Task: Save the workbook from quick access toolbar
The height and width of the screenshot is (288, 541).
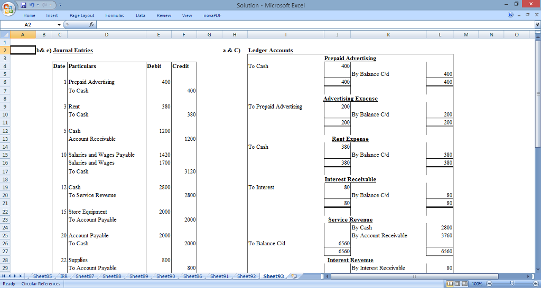Action: click(x=23, y=5)
